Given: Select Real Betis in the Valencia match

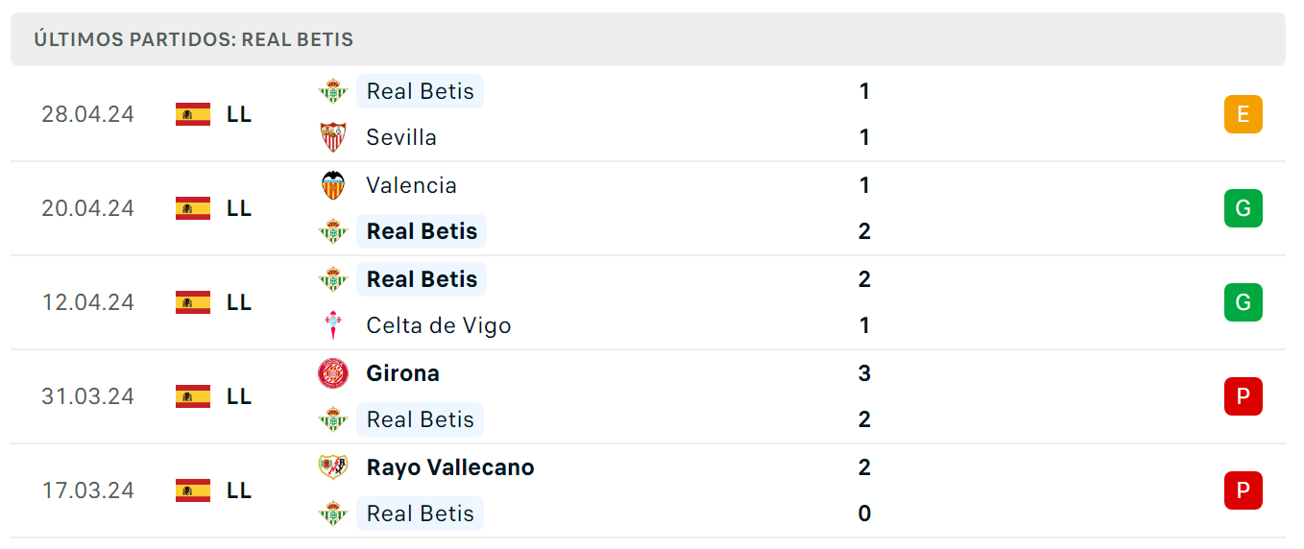Looking at the screenshot, I should coord(422,231).
